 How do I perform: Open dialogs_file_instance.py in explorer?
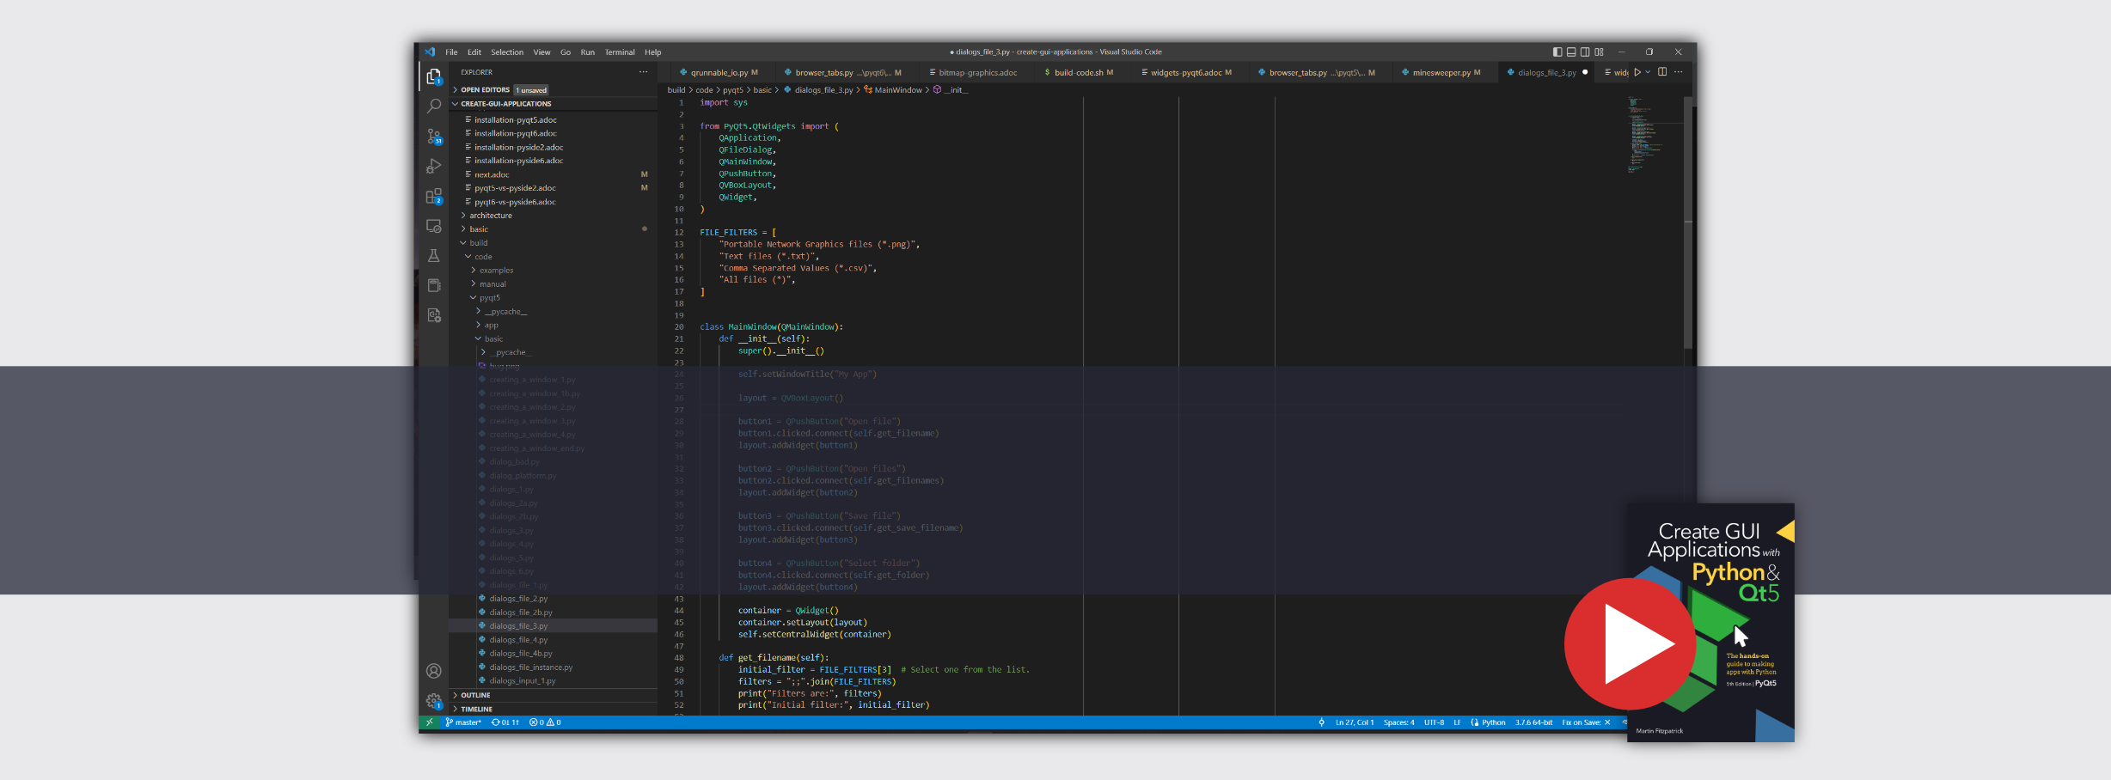coord(531,667)
